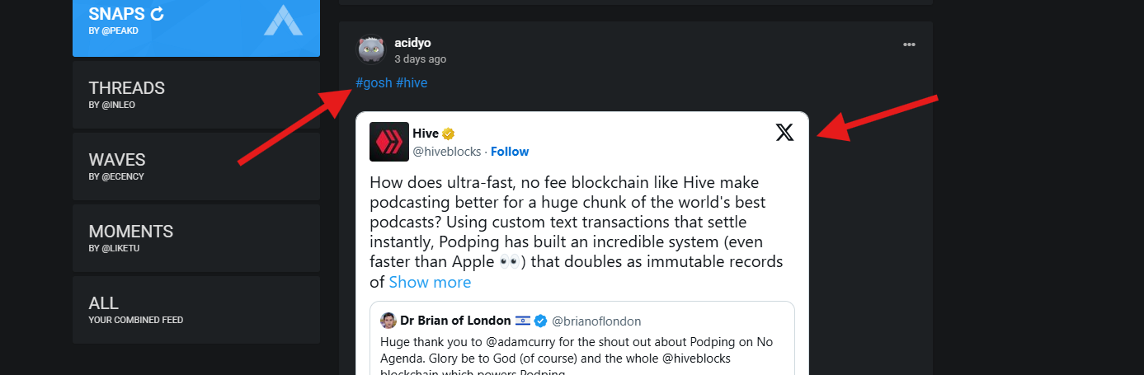Open the acidyo username link
The height and width of the screenshot is (375, 1144).
tap(412, 43)
